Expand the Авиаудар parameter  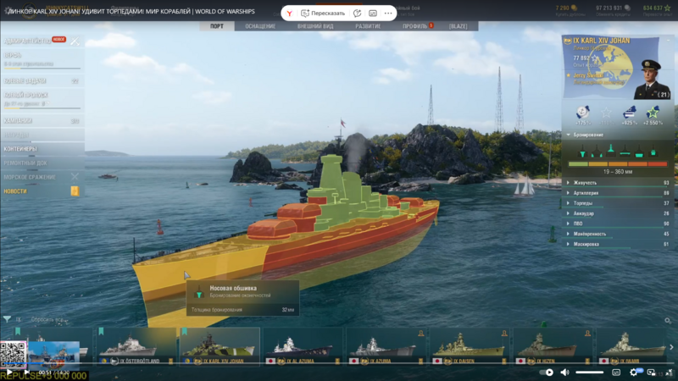pyautogui.click(x=618, y=213)
